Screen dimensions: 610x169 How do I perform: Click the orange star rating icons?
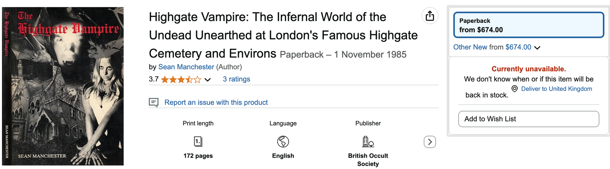(x=181, y=79)
